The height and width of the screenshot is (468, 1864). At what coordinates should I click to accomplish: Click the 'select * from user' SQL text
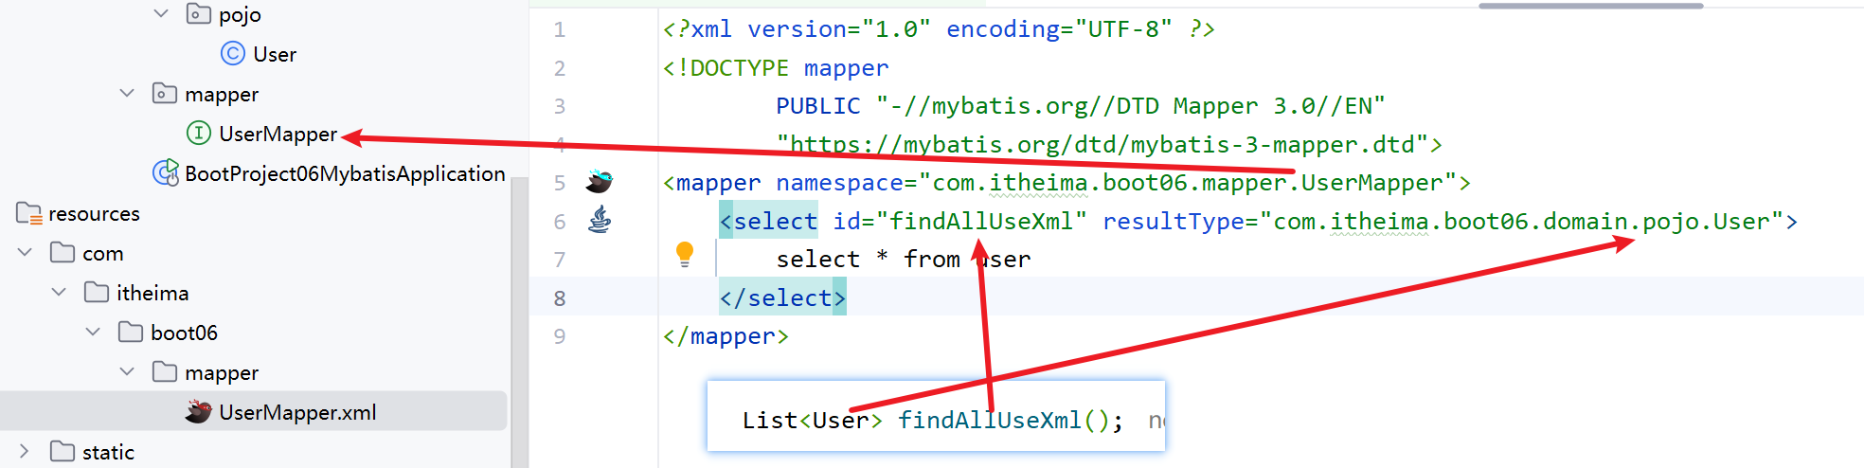coord(904,260)
